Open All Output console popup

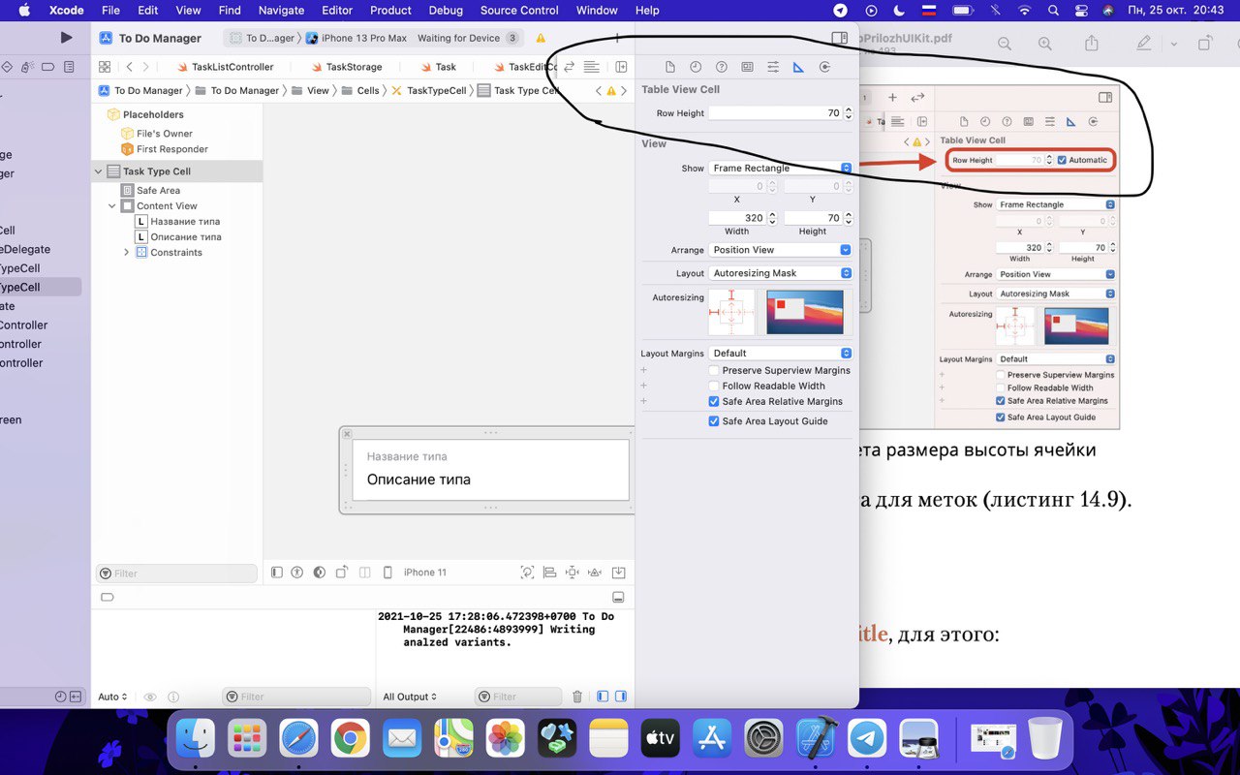(410, 697)
